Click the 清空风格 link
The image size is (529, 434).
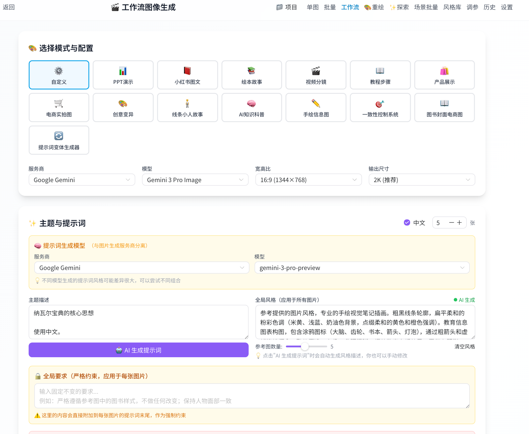[x=465, y=346]
